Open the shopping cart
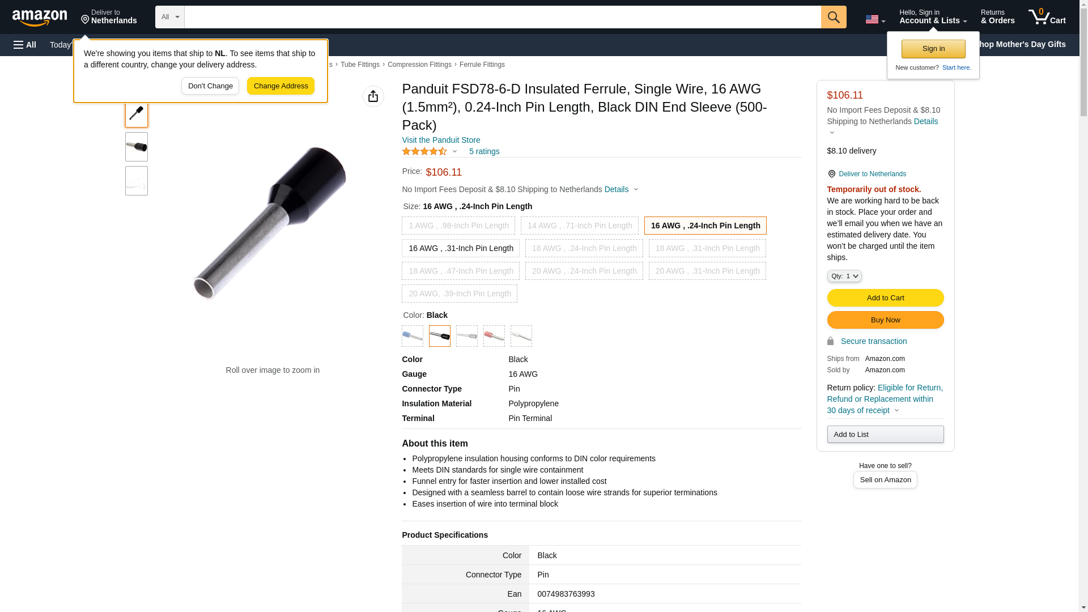The height and width of the screenshot is (612, 1088). [1047, 17]
